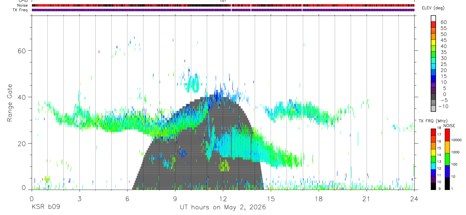Click x-axis tick label '15'
Image resolution: width=466 pixels, height=215 pixels.
(271, 198)
